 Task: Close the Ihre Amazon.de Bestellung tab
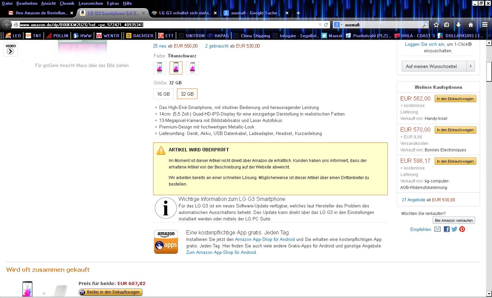coord(72,13)
